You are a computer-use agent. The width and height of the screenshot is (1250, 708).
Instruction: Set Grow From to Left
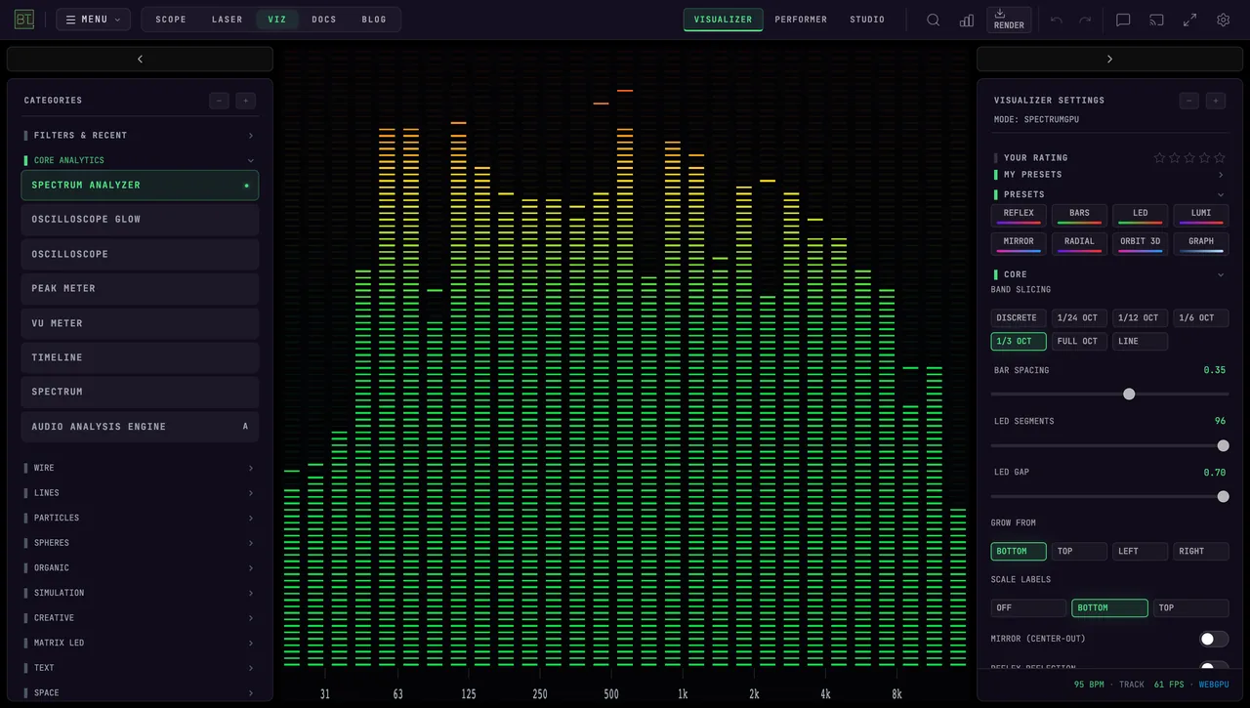coord(1140,551)
